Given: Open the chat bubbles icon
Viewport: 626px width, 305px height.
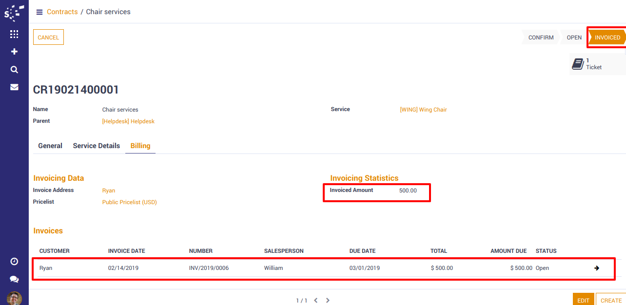Looking at the screenshot, I should click(x=14, y=280).
